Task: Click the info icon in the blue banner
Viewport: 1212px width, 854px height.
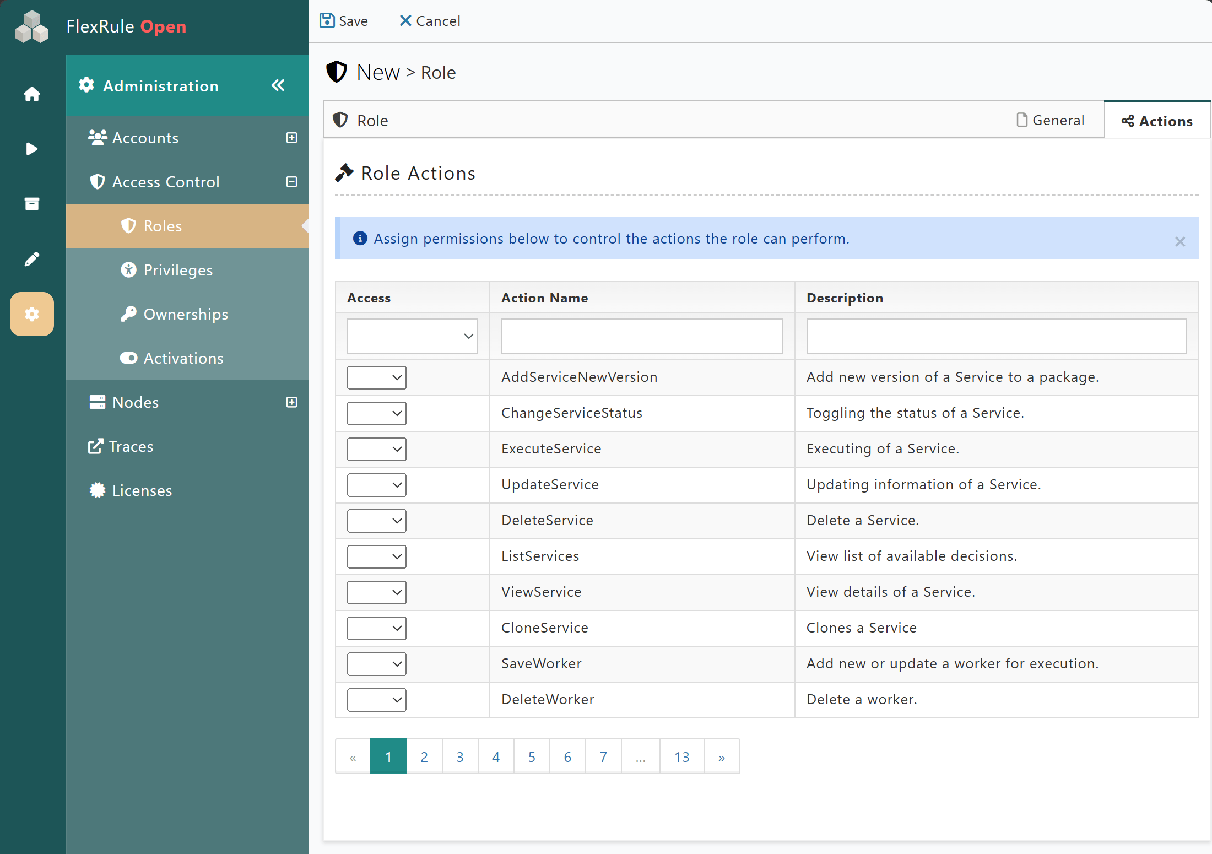Action: pos(360,238)
